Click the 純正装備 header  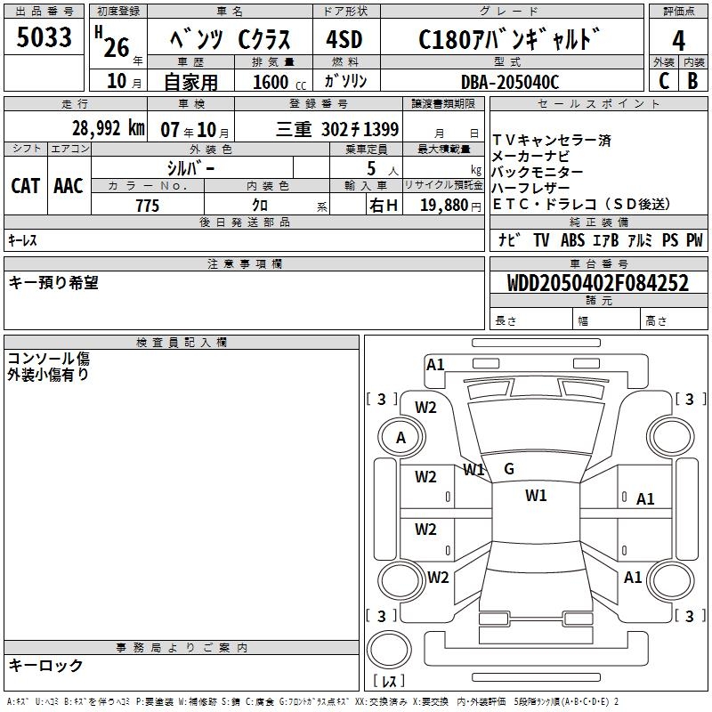598,222
